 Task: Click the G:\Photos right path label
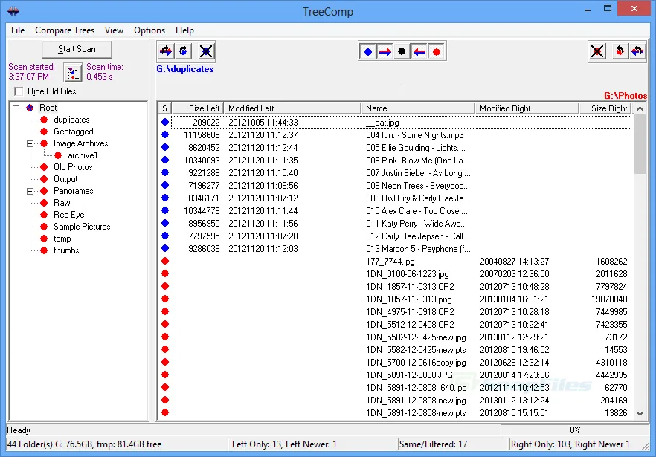tap(626, 96)
